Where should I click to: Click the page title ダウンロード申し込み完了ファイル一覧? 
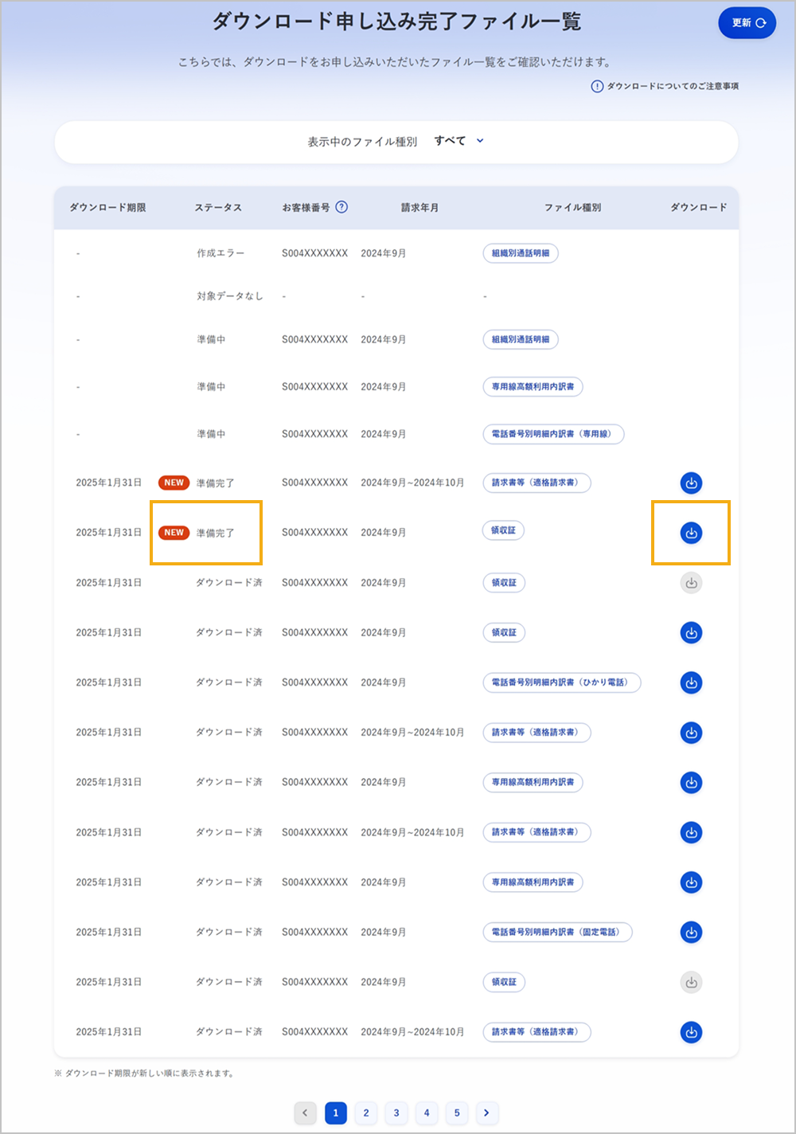click(x=396, y=22)
